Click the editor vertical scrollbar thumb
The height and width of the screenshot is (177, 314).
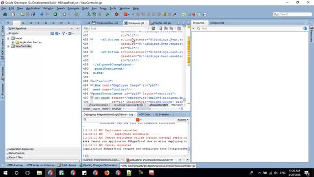tap(184, 99)
